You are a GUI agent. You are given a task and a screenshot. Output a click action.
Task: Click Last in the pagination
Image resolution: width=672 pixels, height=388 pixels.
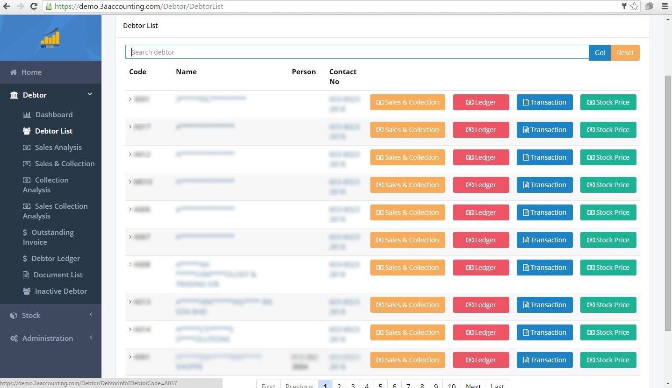(498, 384)
